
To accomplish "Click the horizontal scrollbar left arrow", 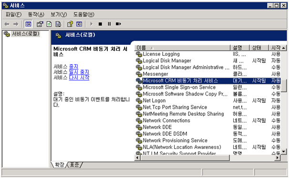I will (x=137, y=158).
